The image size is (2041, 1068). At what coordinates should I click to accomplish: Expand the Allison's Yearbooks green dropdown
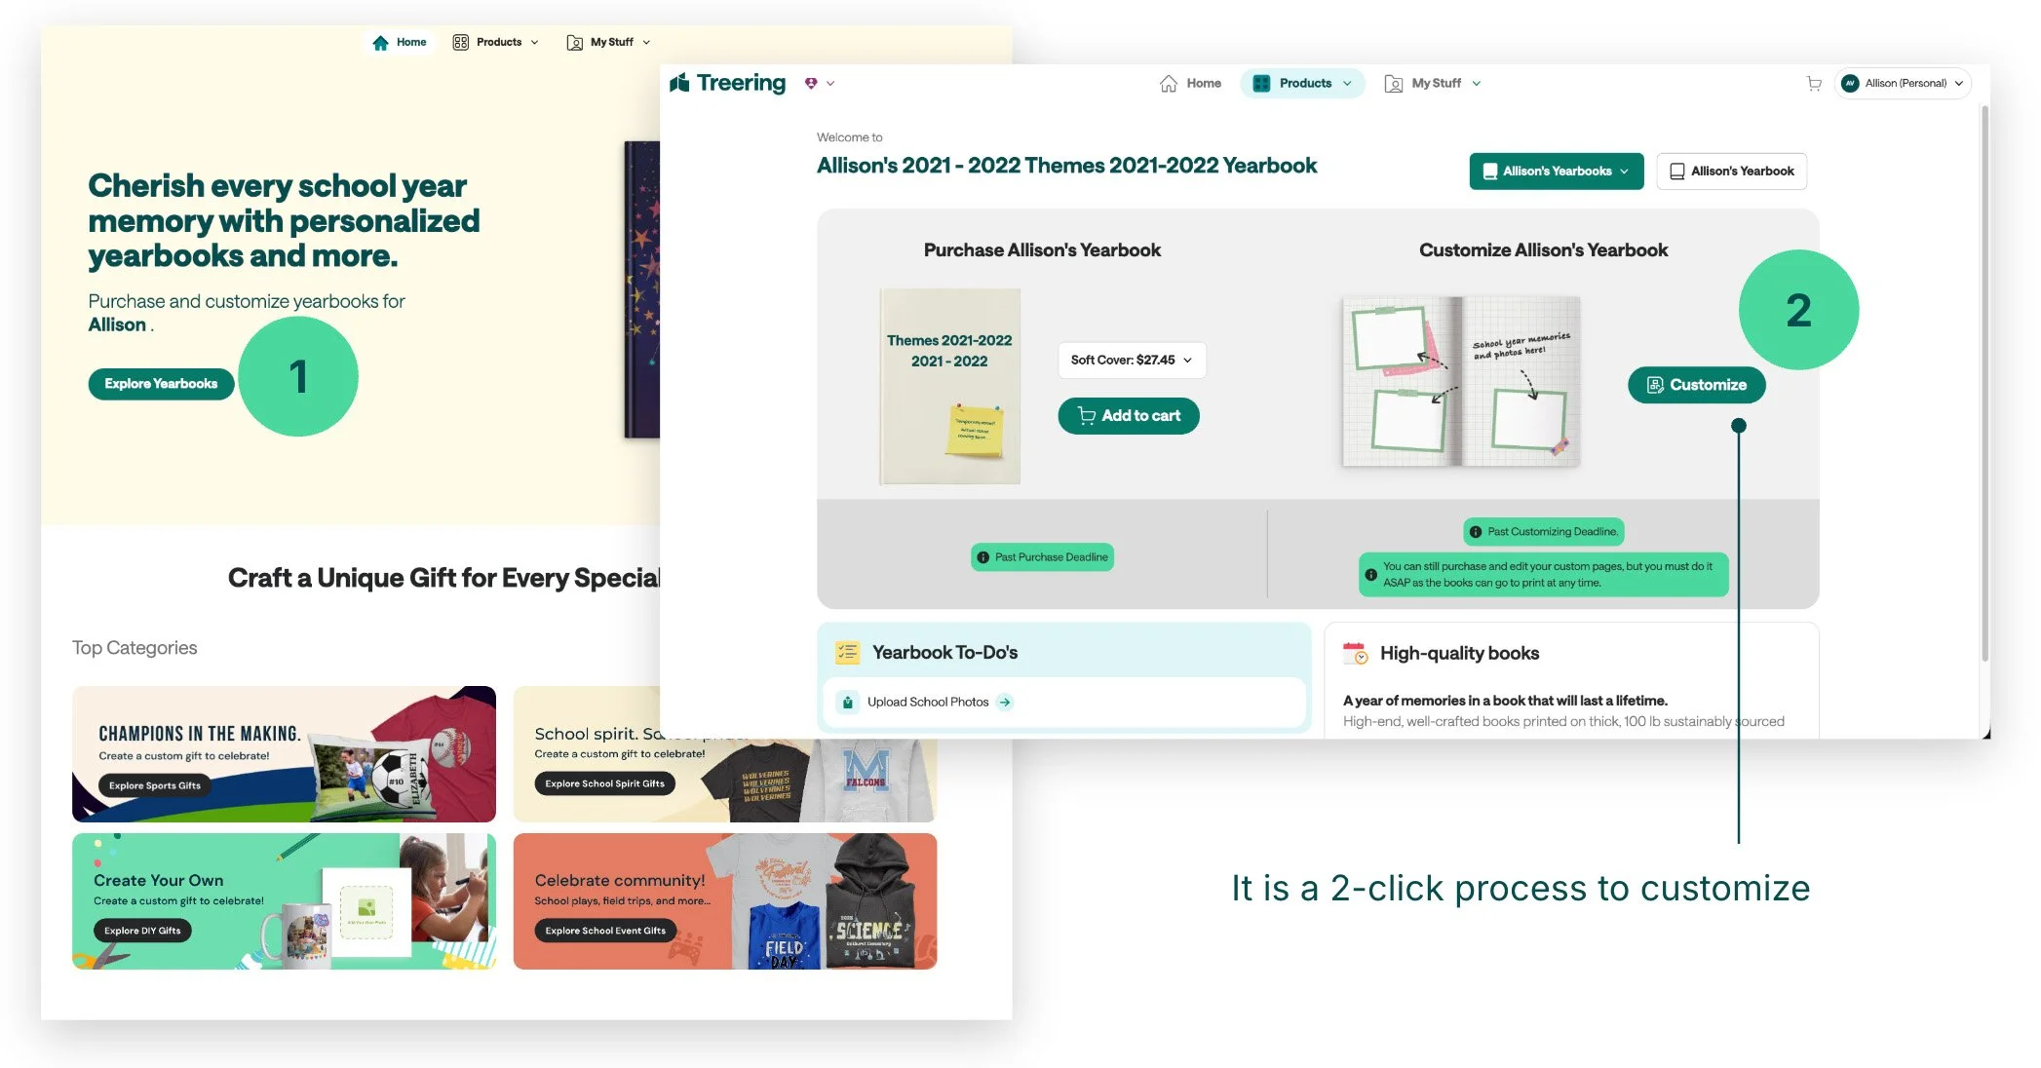tap(1557, 172)
